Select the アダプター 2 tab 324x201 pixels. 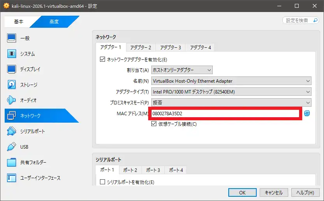coord(141,47)
